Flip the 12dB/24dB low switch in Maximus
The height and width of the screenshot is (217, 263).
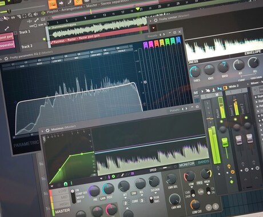pyautogui.click(x=193, y=193)
